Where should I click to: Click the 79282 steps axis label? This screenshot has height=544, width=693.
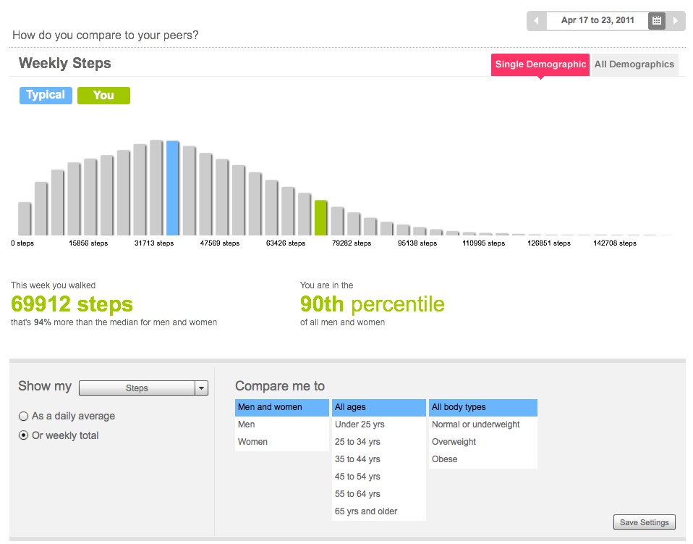pos(352,243)
